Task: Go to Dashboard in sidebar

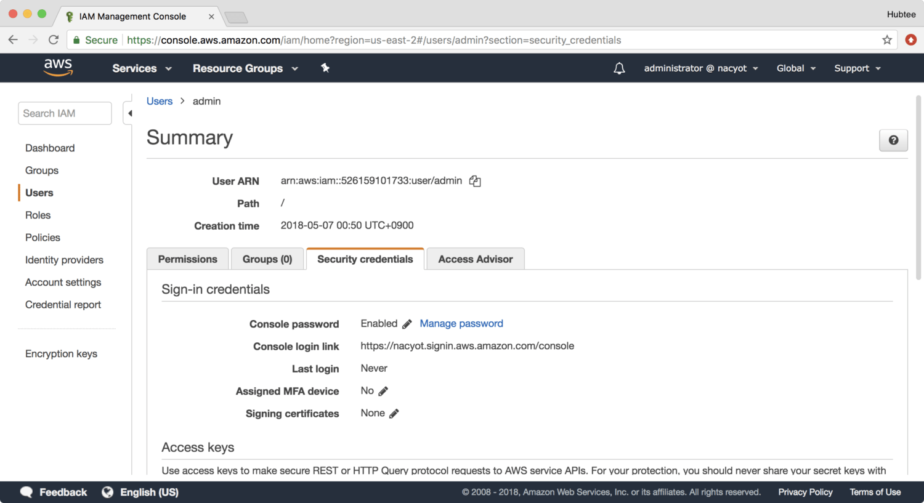Action: pos(50,148)
